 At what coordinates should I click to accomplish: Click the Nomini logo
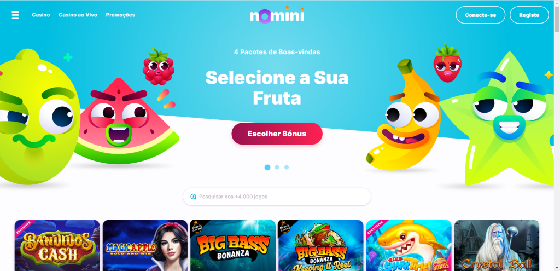(x=277, y=15)
